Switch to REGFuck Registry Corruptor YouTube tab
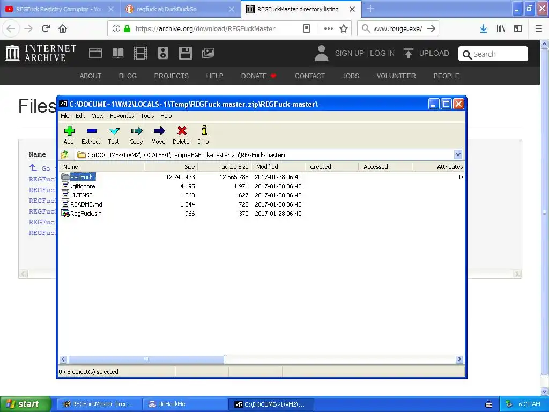This screenshot has height=412, width=549. coord(58,9)
